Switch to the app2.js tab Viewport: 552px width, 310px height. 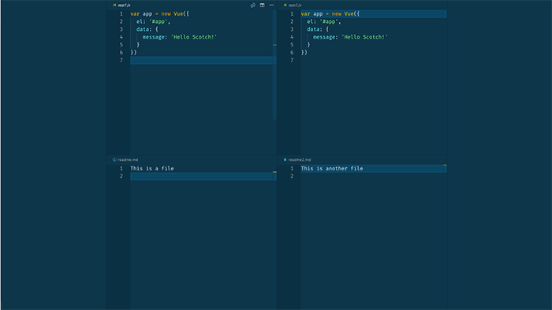(x=293, y=5)
